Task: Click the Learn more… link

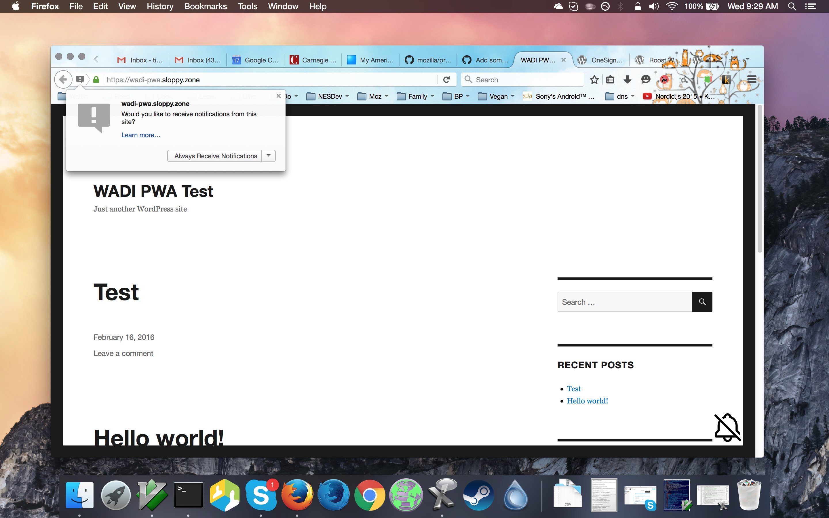Action: point(141,135)
